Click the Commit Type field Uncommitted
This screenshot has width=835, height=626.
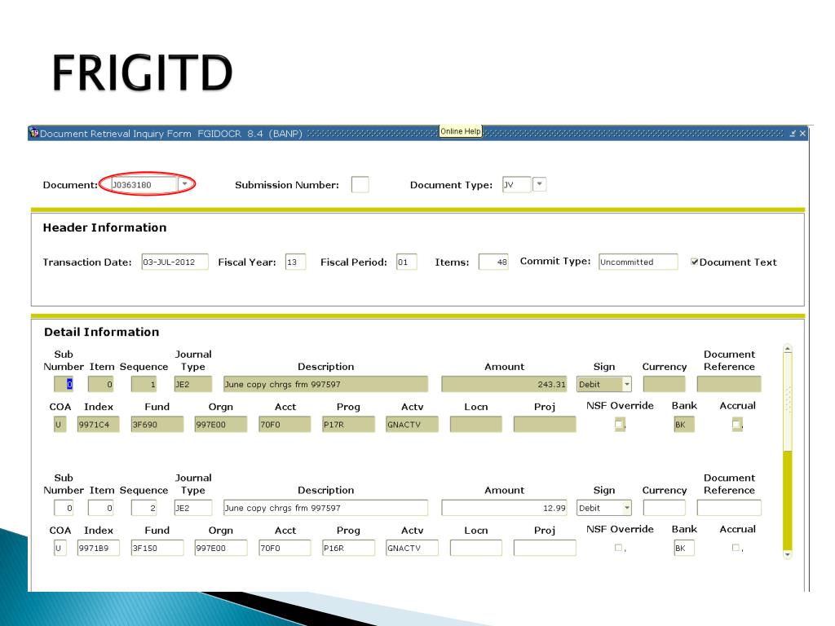click(638, 262)
